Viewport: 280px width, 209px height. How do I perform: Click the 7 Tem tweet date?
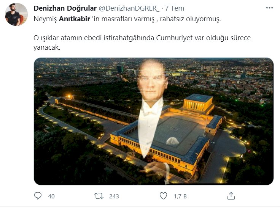tap(175, 8)
